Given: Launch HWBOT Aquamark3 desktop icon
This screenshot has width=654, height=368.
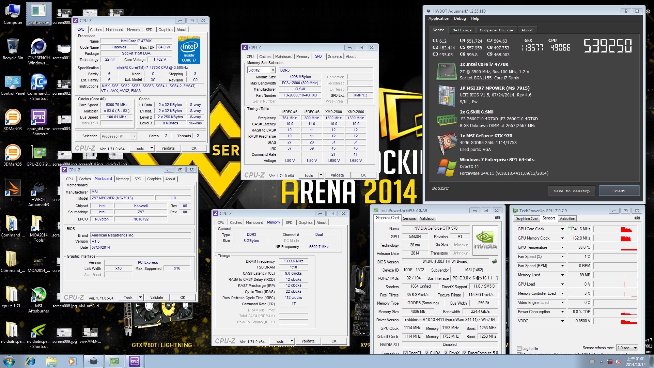Looking at the screenshot, I should coord(38,193).
